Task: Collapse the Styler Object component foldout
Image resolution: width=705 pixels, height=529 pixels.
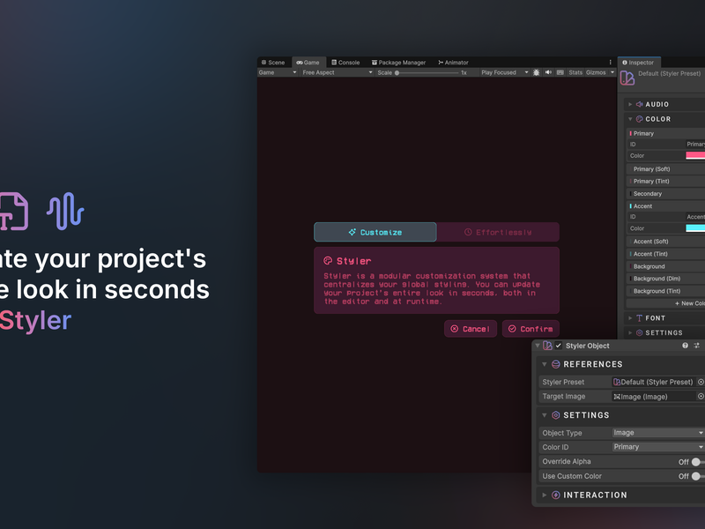Action: tap(538, 346)
